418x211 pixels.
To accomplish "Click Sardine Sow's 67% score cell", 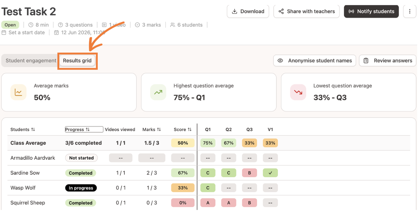I will coord(183,173).
